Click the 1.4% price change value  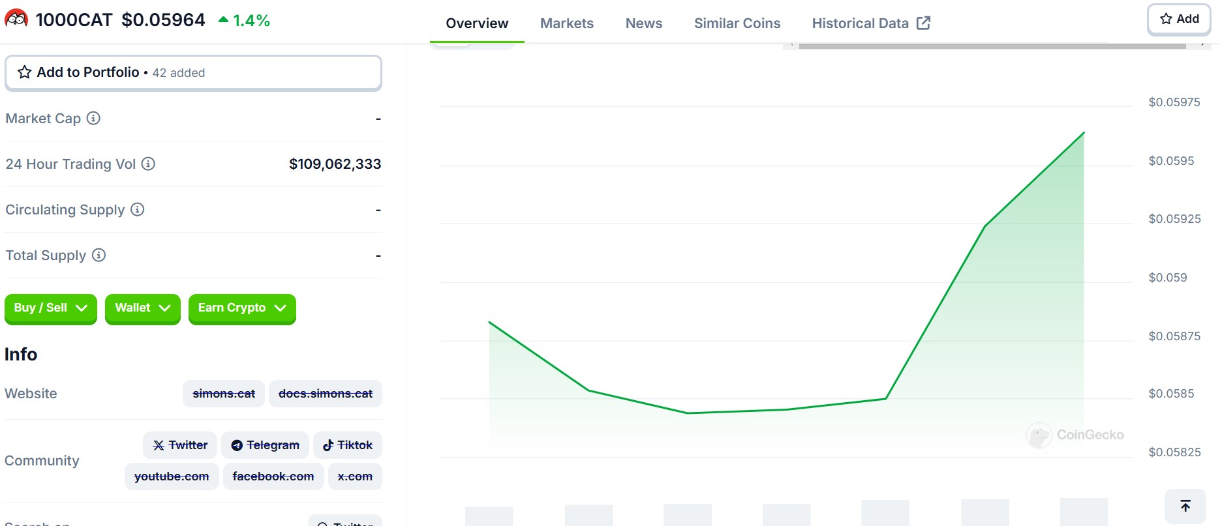[x=251, y=20]
